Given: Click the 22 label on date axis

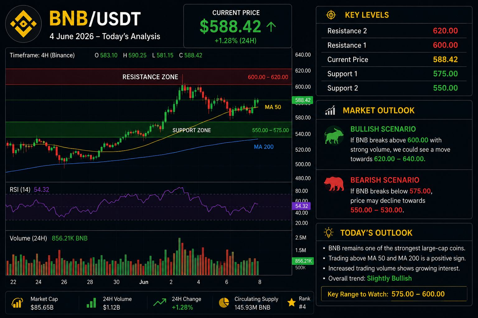Looking at the screenshot, I should [13, 282].
